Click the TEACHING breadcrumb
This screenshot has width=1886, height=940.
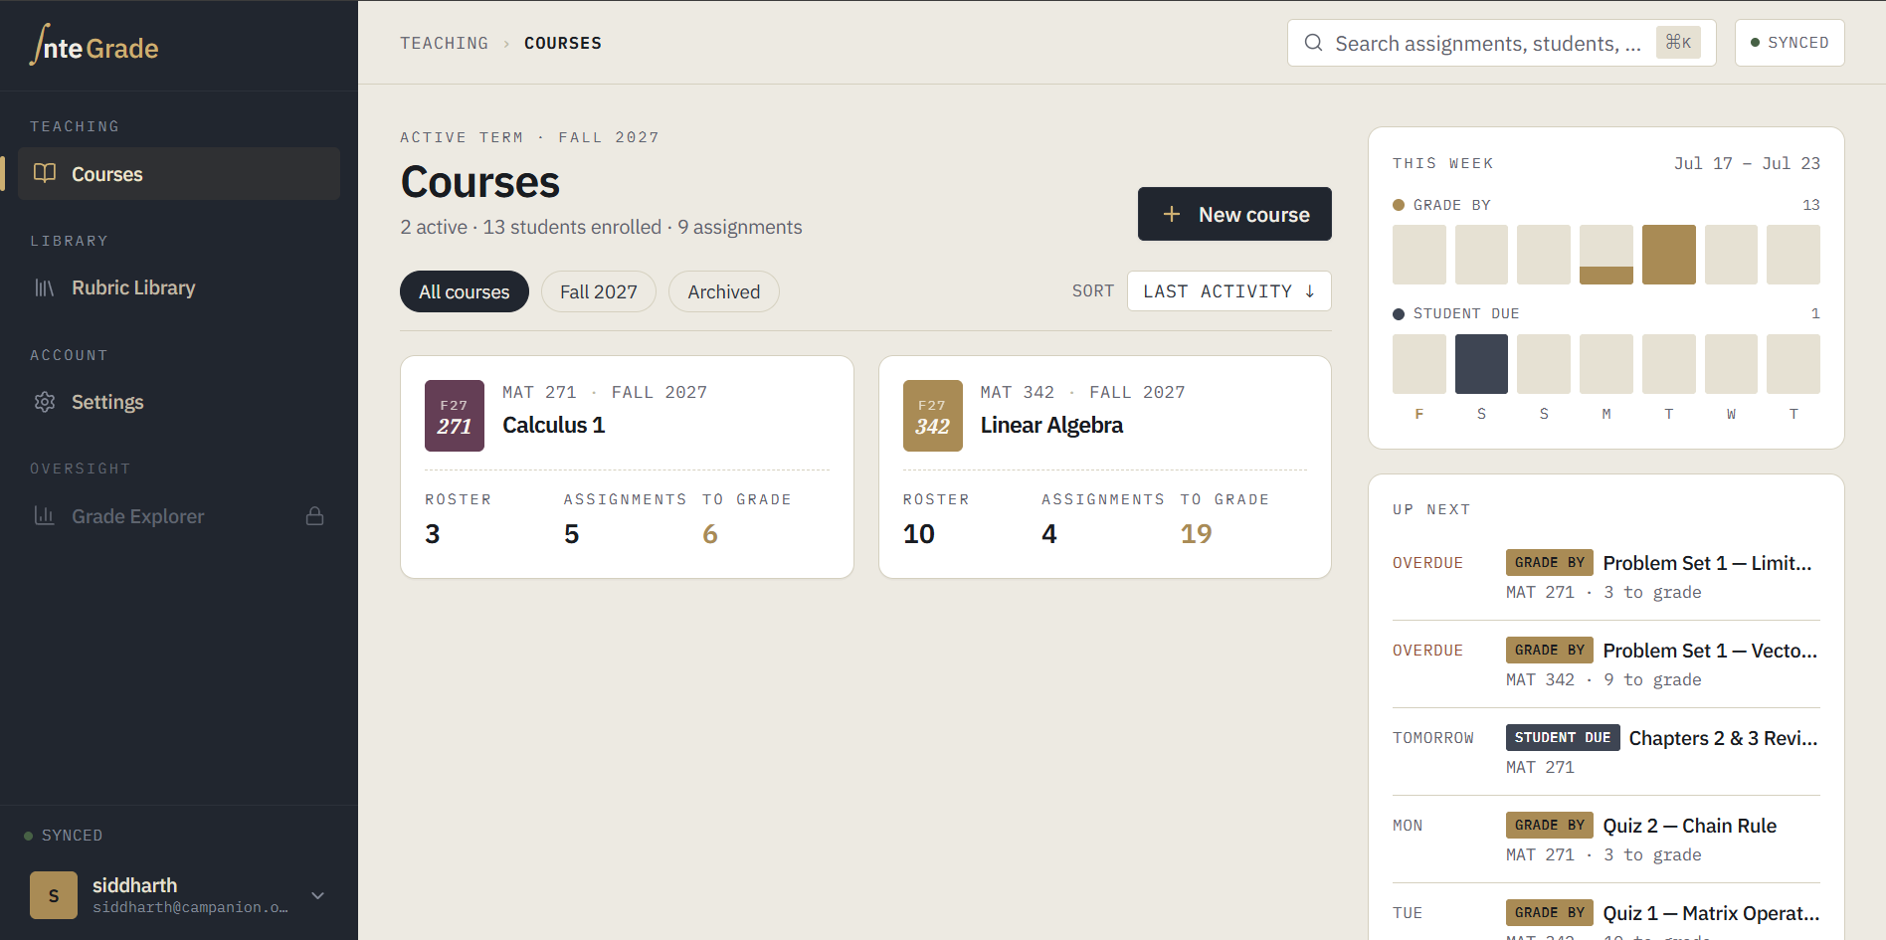point(444,43)
